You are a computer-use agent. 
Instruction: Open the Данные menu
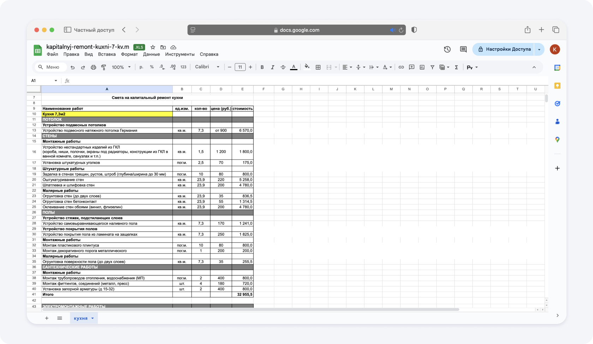point(151,54)
